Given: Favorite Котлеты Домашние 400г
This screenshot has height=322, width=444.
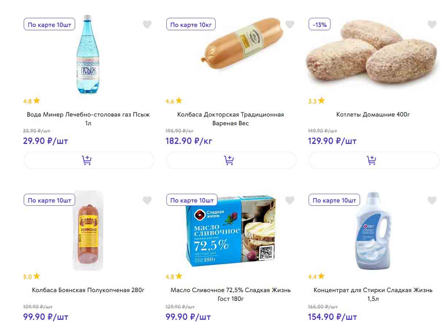Looking at the screenshot, I should [x=432, y=25].
